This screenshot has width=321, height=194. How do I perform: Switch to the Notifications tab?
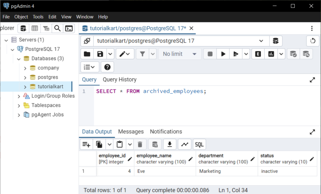click(166, 132)
